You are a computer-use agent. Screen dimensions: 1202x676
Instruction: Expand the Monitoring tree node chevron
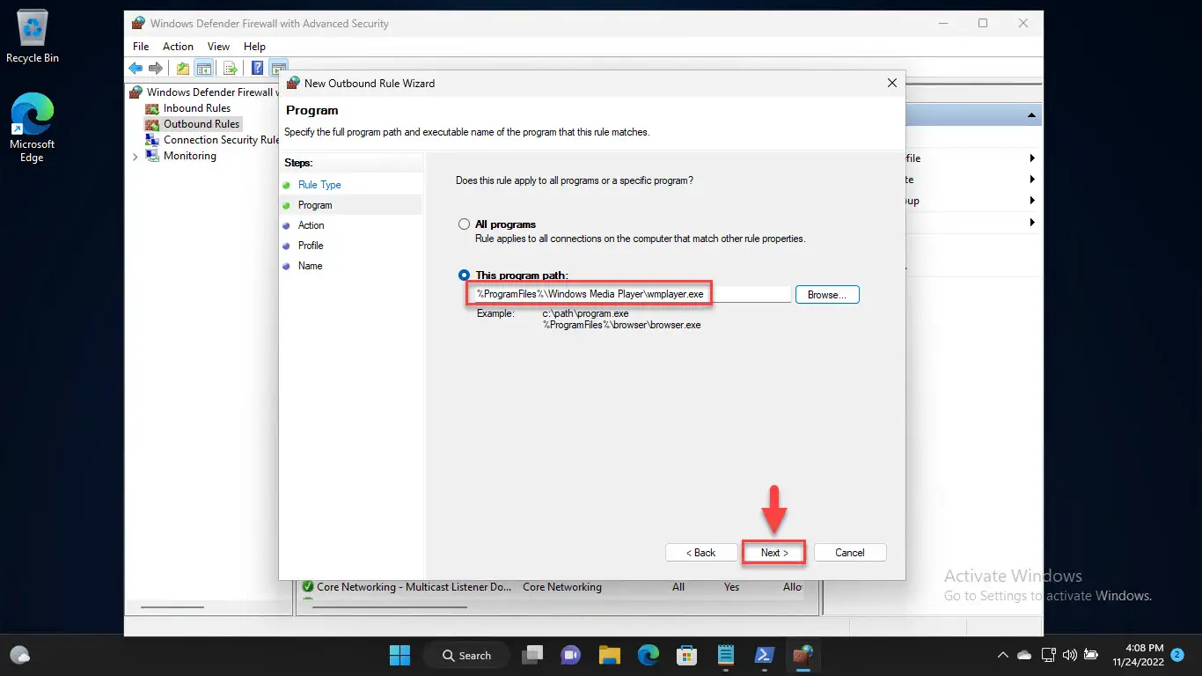(x=135, y=157)
